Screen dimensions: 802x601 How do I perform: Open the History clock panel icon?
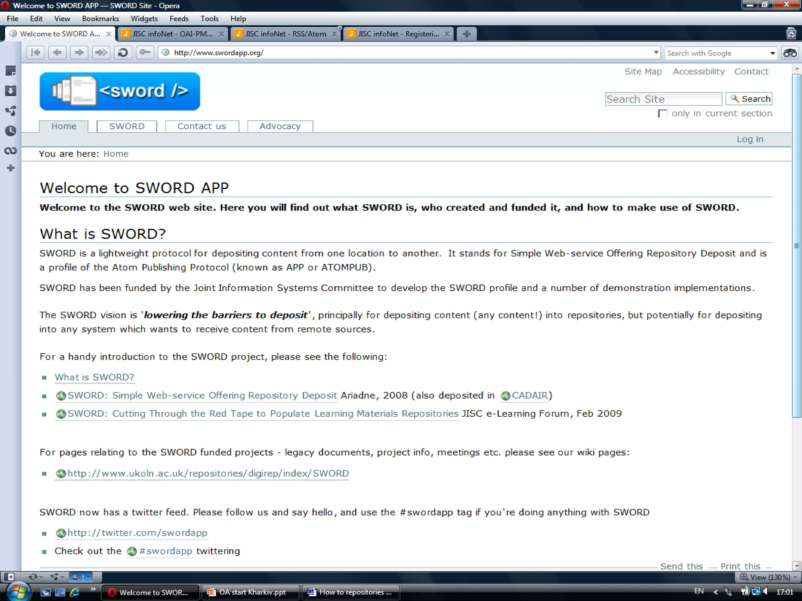pos(11,131)
